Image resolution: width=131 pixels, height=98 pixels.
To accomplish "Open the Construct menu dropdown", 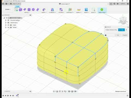I will click(70, 12).
